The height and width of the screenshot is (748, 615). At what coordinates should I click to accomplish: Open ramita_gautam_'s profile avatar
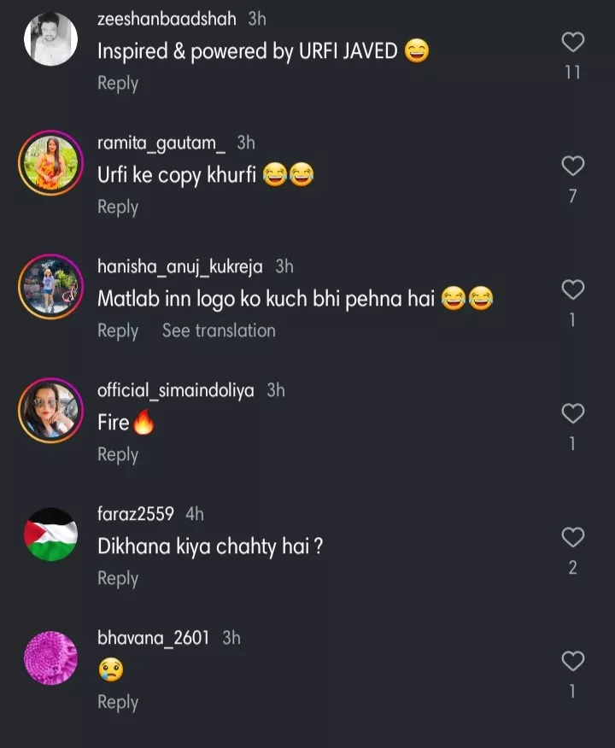click(x=50, y=163)
